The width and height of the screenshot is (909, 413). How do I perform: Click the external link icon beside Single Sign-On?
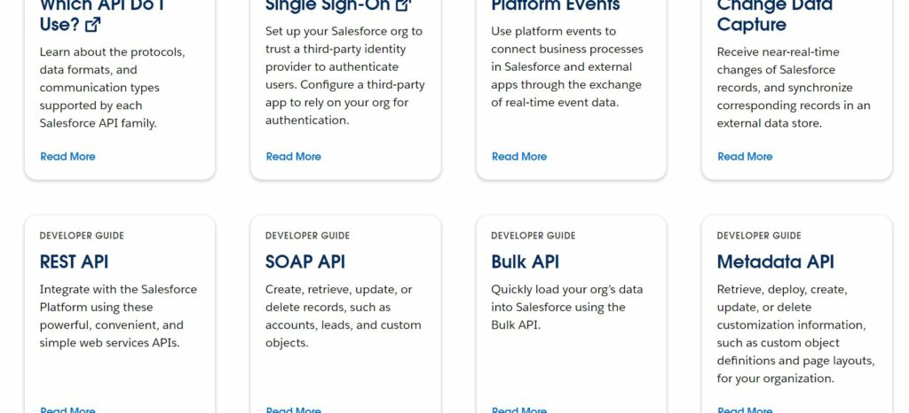pos(403,5)
